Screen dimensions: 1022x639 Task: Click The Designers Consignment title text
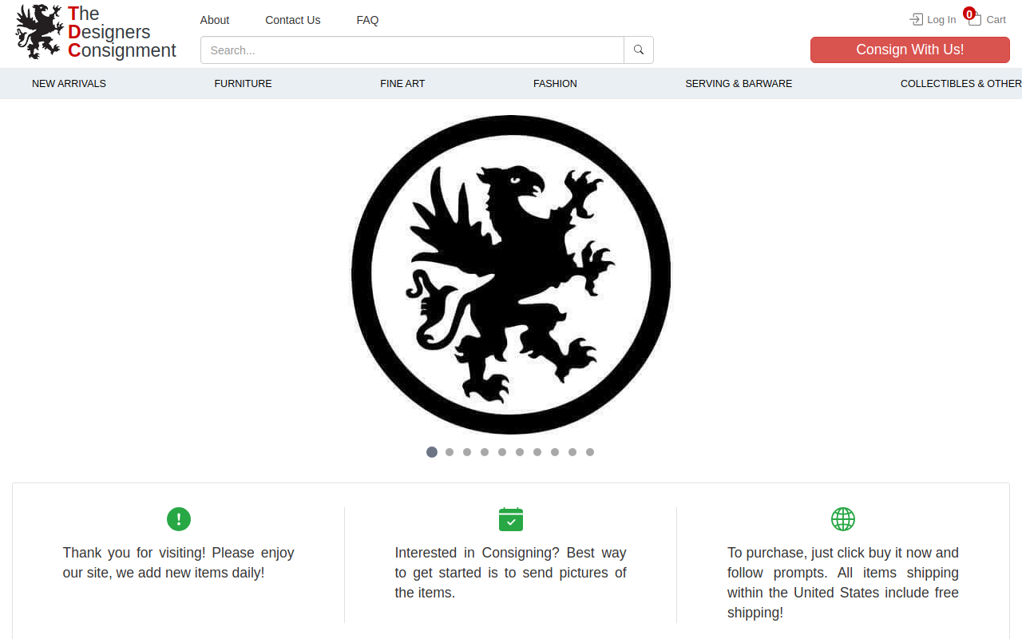tap(121, 32)
